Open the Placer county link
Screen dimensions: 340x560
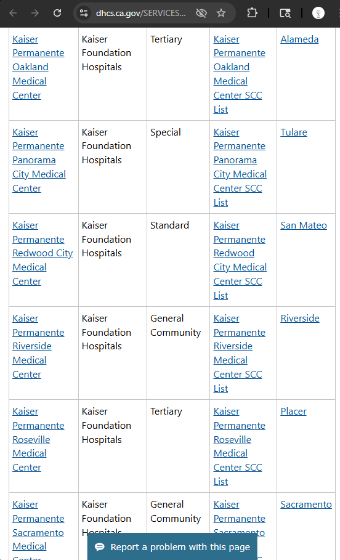point(293,412)
